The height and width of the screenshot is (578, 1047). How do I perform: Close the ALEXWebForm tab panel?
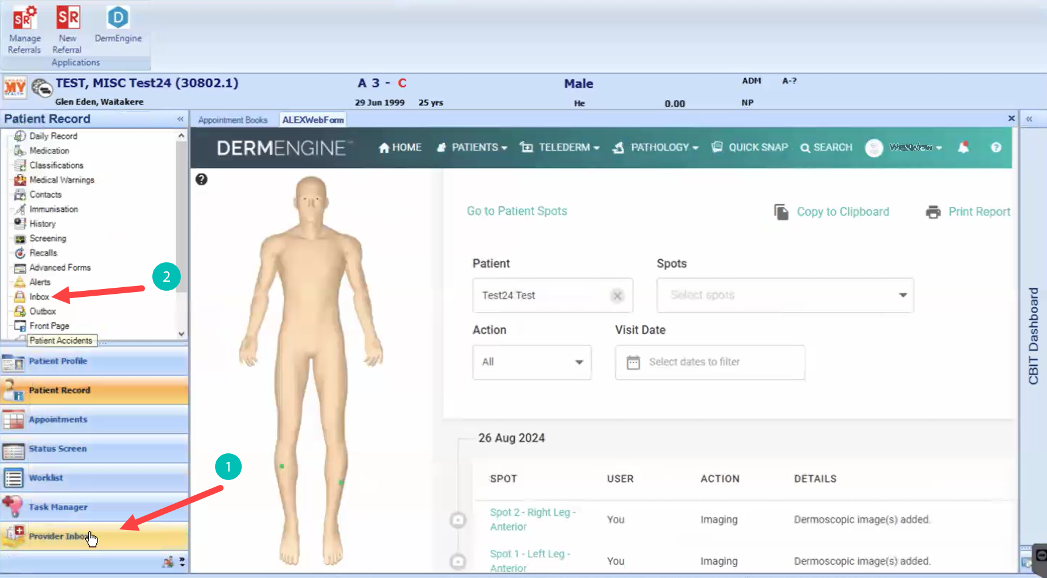pyautogui.click(x=1011, y=118)
